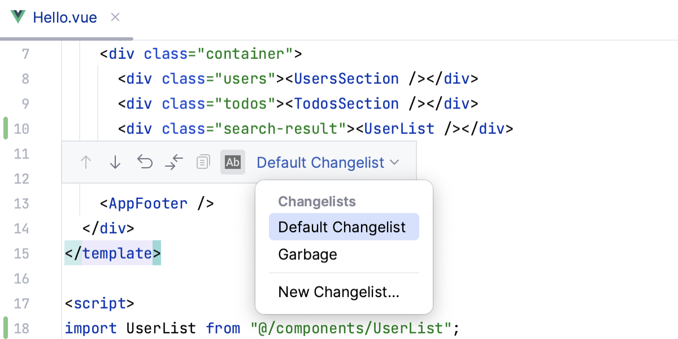Open the diff view for the change

tap(174, 162)
